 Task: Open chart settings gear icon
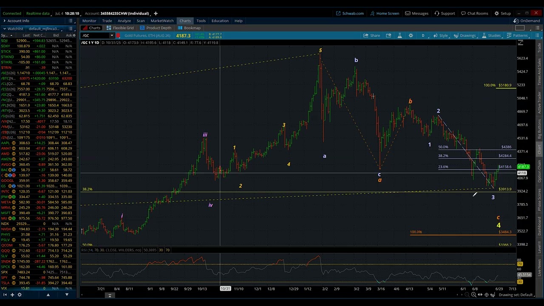click(411, 36)
